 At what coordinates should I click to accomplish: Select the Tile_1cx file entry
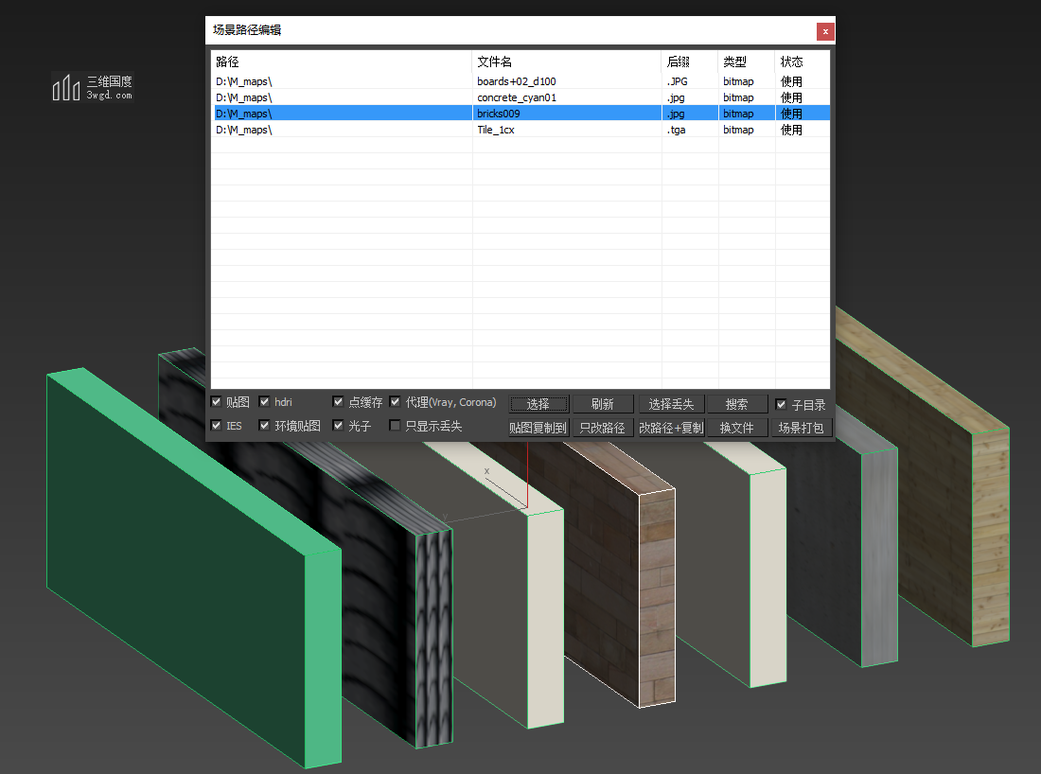496,130
